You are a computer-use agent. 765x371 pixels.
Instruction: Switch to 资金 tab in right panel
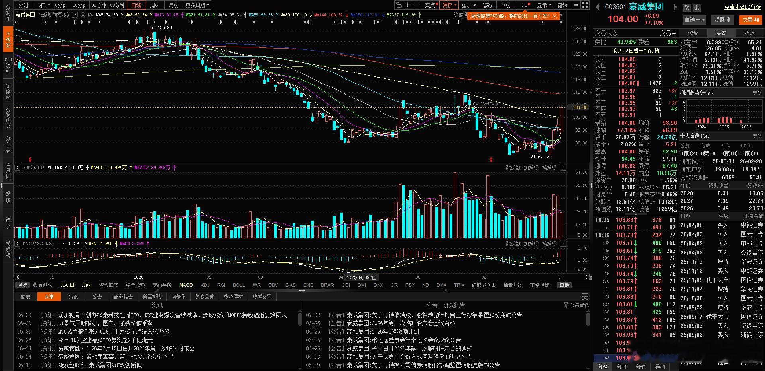pos(693,33)
